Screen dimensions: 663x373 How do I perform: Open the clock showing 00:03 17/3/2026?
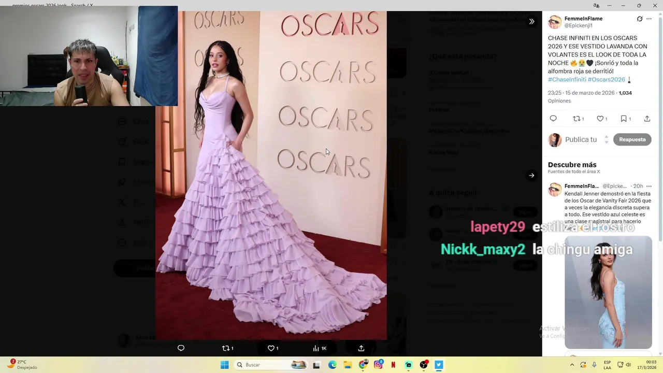[x=647, y=365]
